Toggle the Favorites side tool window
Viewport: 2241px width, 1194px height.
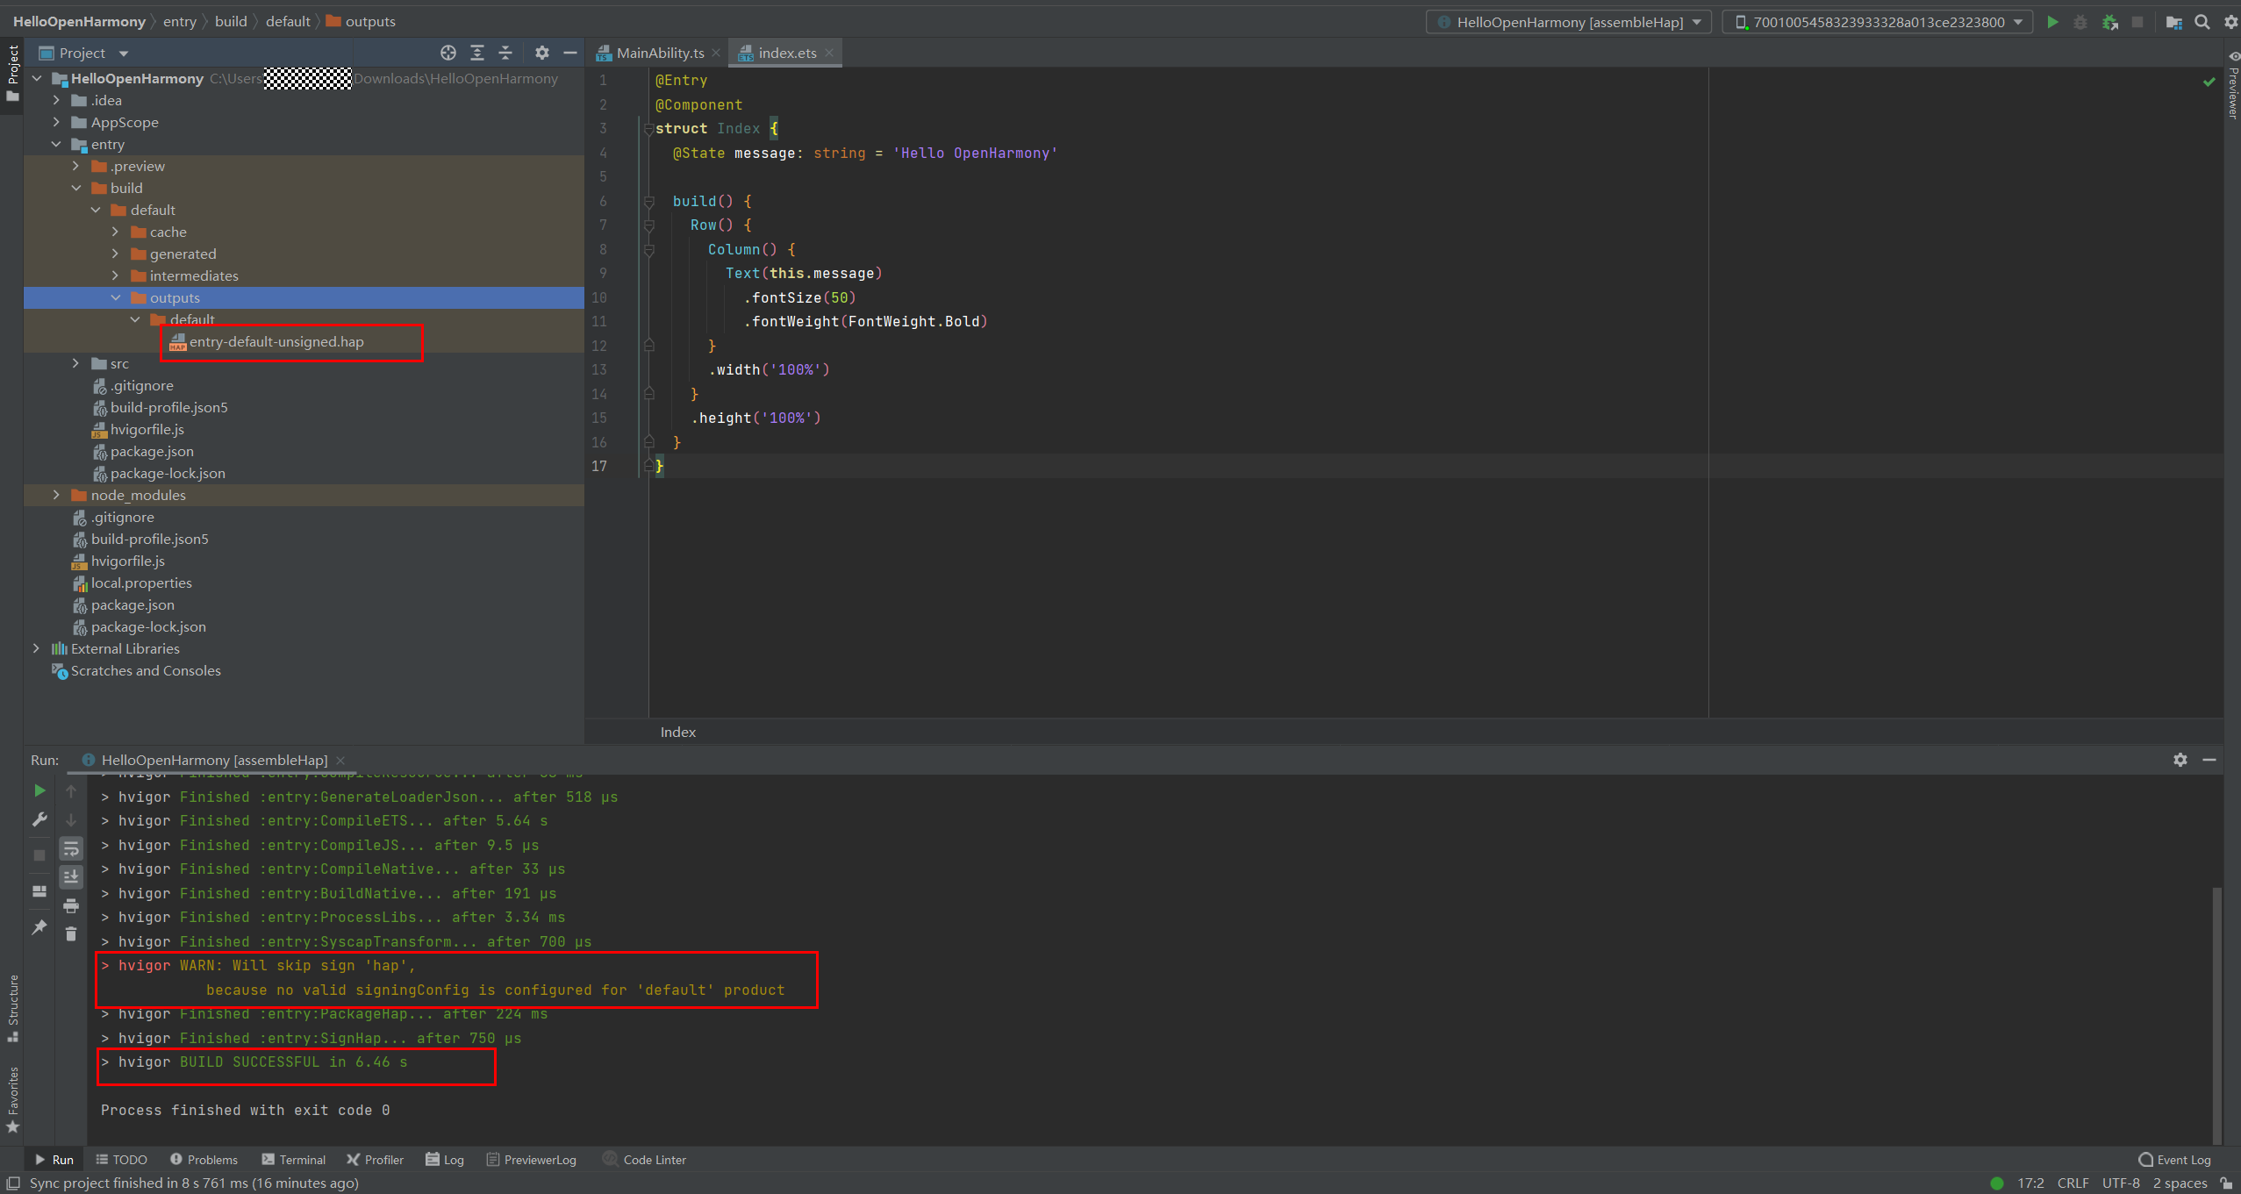pos(12,1098)
